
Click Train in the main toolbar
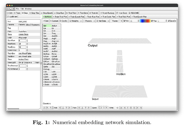(x=17, y=13)
